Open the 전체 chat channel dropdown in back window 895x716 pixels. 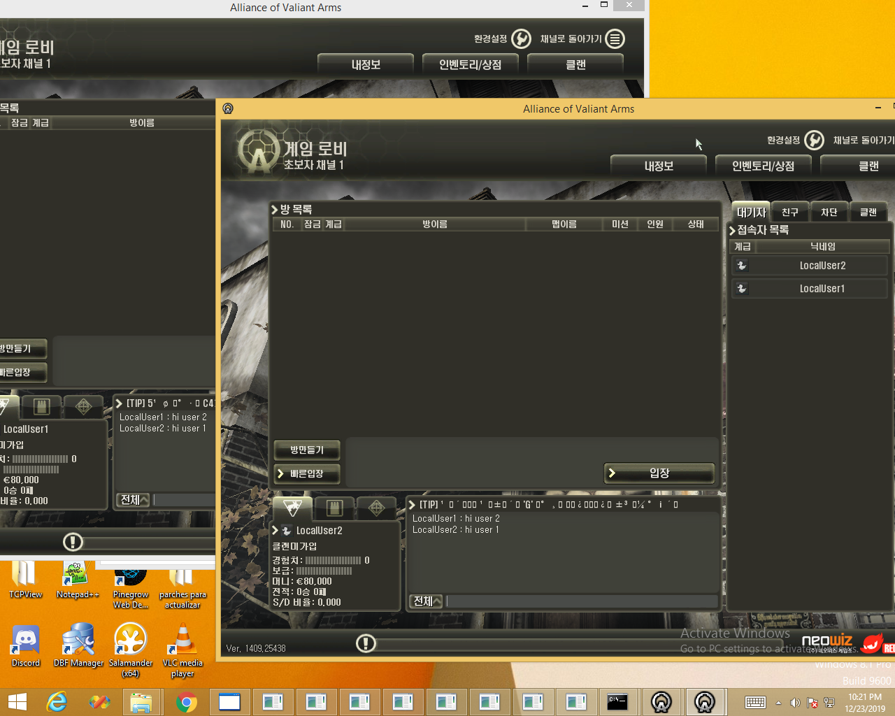(133, 500)
